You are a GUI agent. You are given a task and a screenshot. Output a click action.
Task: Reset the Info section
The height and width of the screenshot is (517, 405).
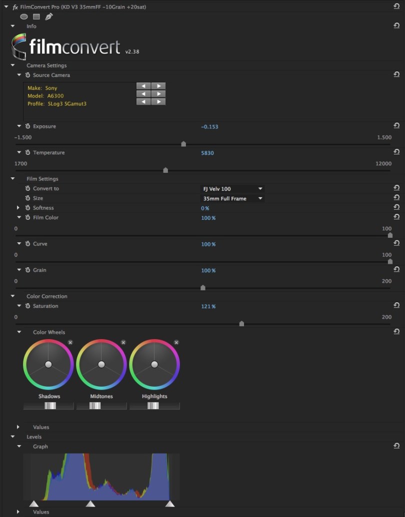tap(396, 25)
